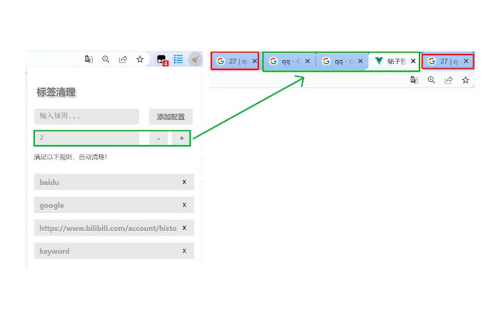Remove the baidu rule with its X
The image size is (499, 312).
point(184,181)
